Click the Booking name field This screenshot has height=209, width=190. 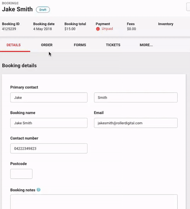pos(49,123)
